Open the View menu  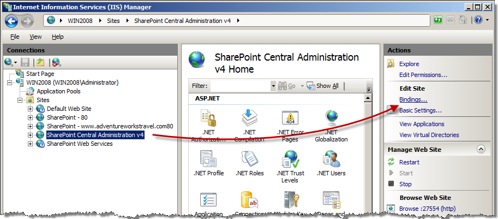[35, 37]
